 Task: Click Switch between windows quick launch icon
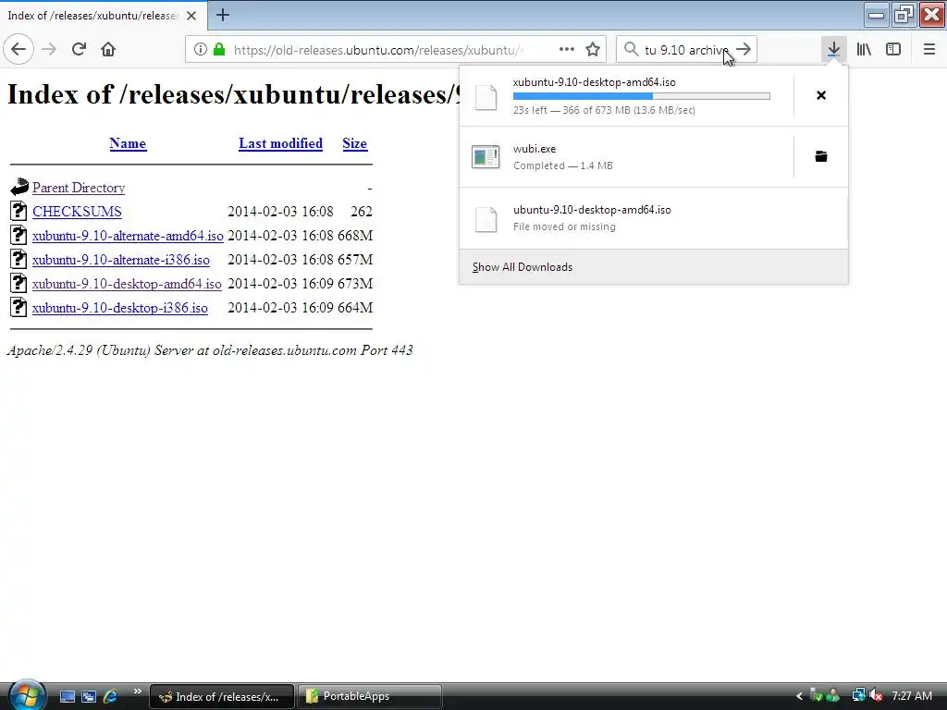89,696
